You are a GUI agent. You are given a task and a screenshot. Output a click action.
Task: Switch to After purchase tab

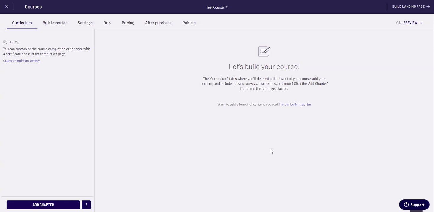(x=158, y=23)
